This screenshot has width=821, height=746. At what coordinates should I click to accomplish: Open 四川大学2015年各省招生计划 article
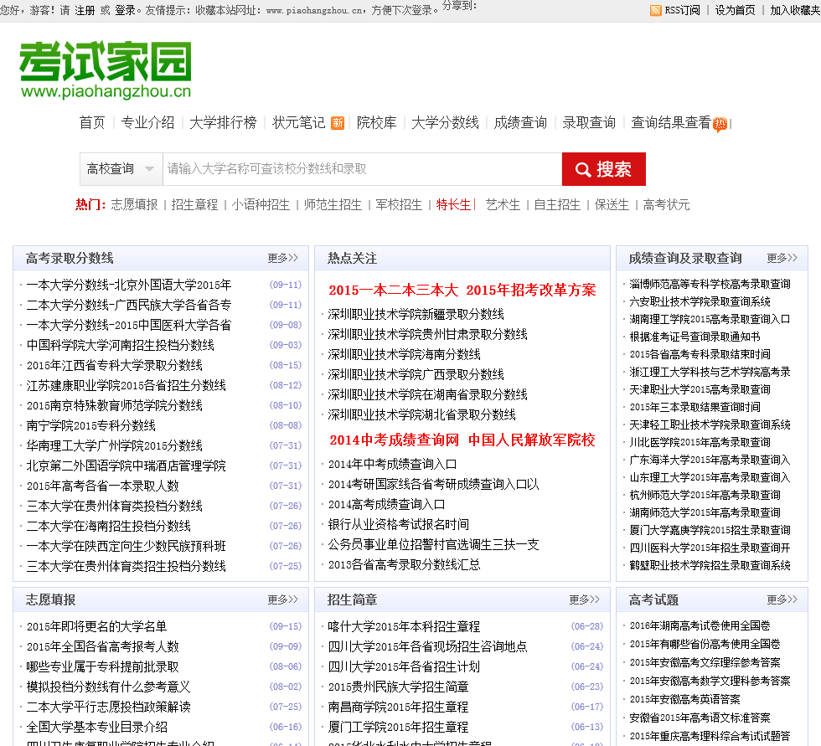(404, 667)
